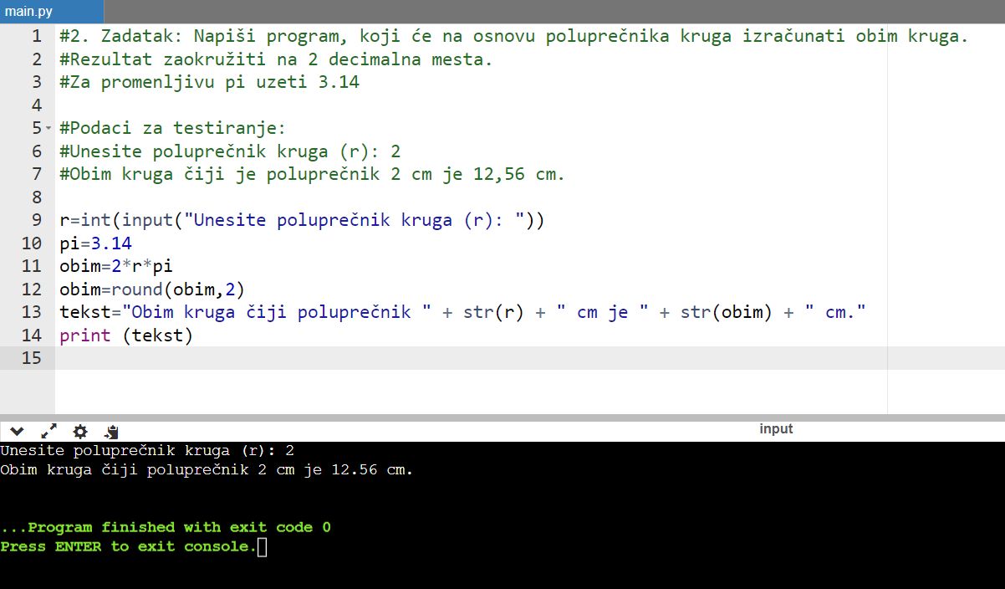Click line number 13 in the gutter
This screenshot has width=1005, height=589.
pyautogui.click(x=31, y=312)
